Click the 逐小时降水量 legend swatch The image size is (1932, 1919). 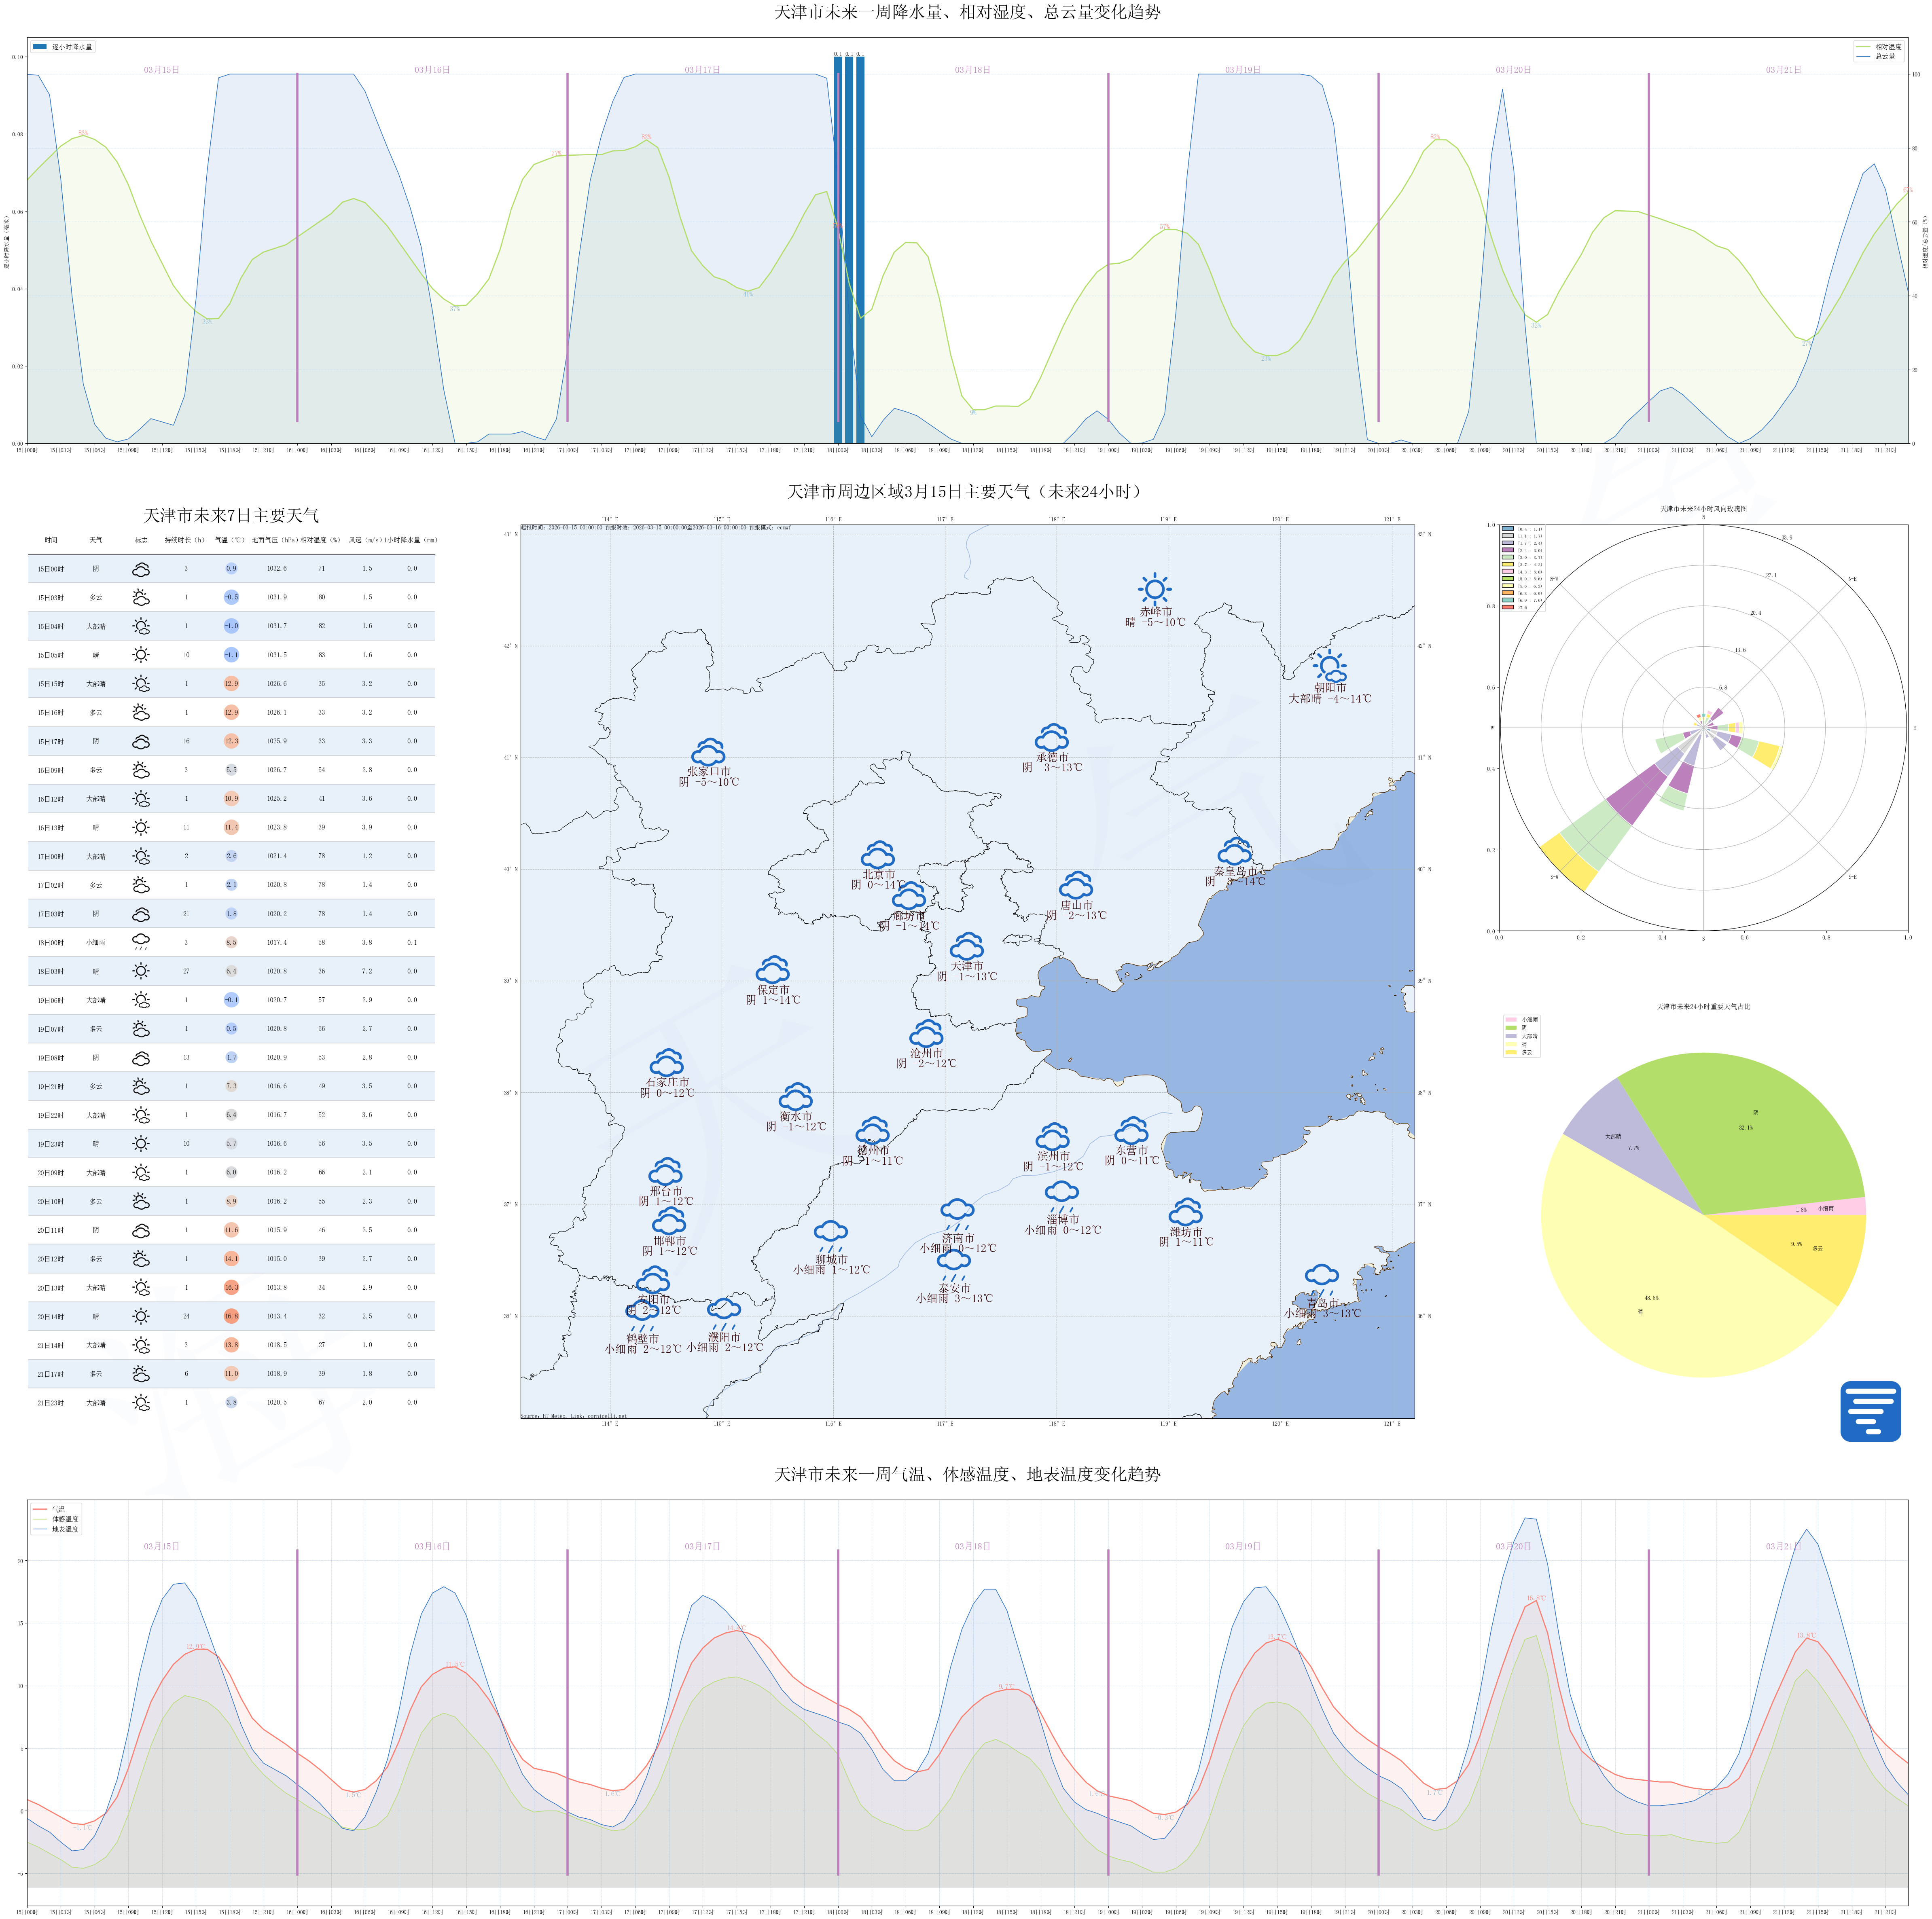coord(40,47)
